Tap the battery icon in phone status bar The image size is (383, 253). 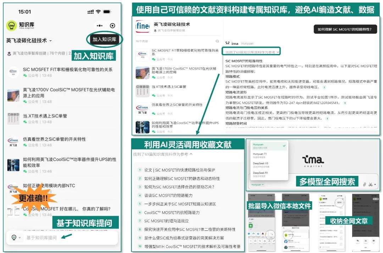point(107,12)
